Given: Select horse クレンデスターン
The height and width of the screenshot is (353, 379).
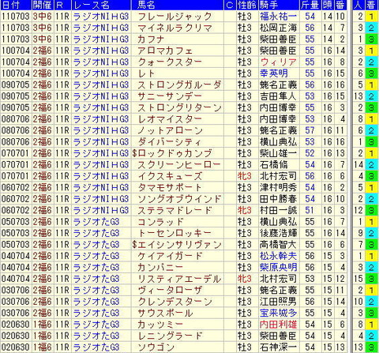Looking at the screenshot, I should click(x=174, y=302).
